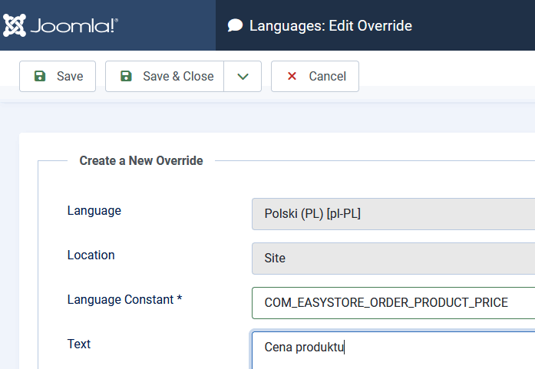
Task: Click into the Cena produktu text area
Action: pos(393,348)
